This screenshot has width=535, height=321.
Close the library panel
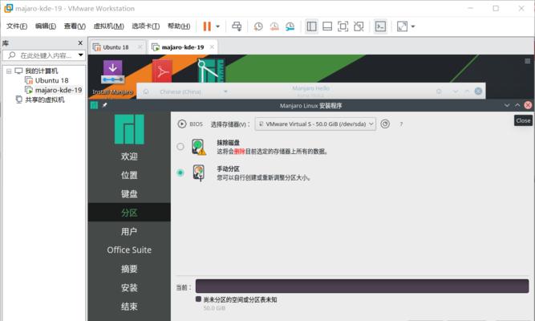(x=80, y=43)
